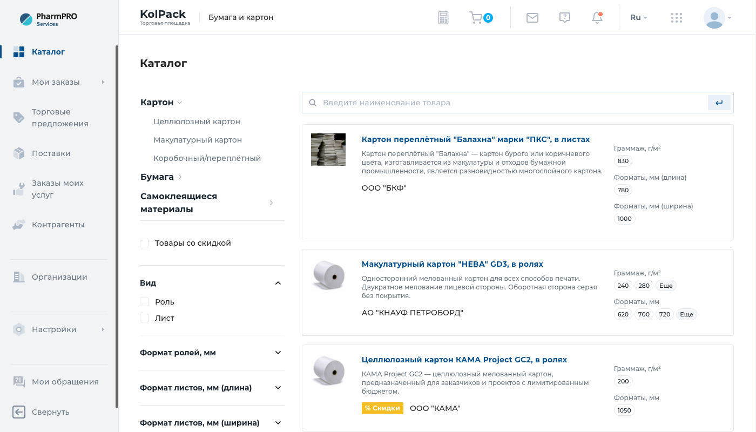The height and width of the screenshot is (432, 756).
Task: Click supplier АО "КНАУФ ПЕТРОБОРД"
Action: [413, 313]
